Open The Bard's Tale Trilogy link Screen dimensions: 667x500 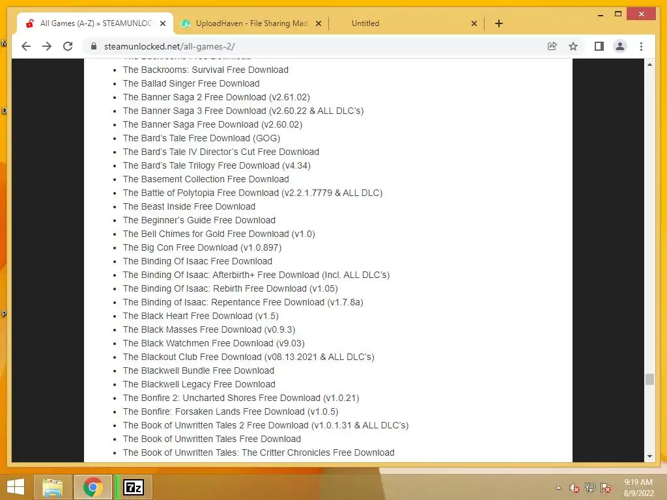point(216,165)
